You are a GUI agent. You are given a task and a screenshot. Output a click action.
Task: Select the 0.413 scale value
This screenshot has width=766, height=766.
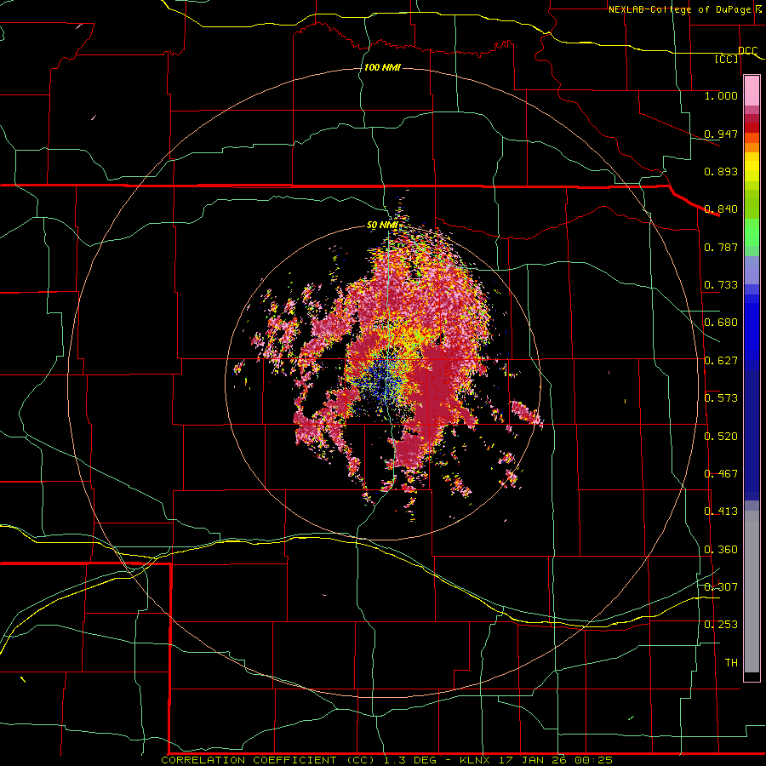click(721, 512)
